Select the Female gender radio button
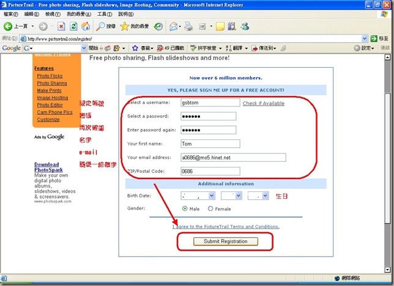Image resolution: width=394 pixels, height=286 pixels. coord(210,208)
